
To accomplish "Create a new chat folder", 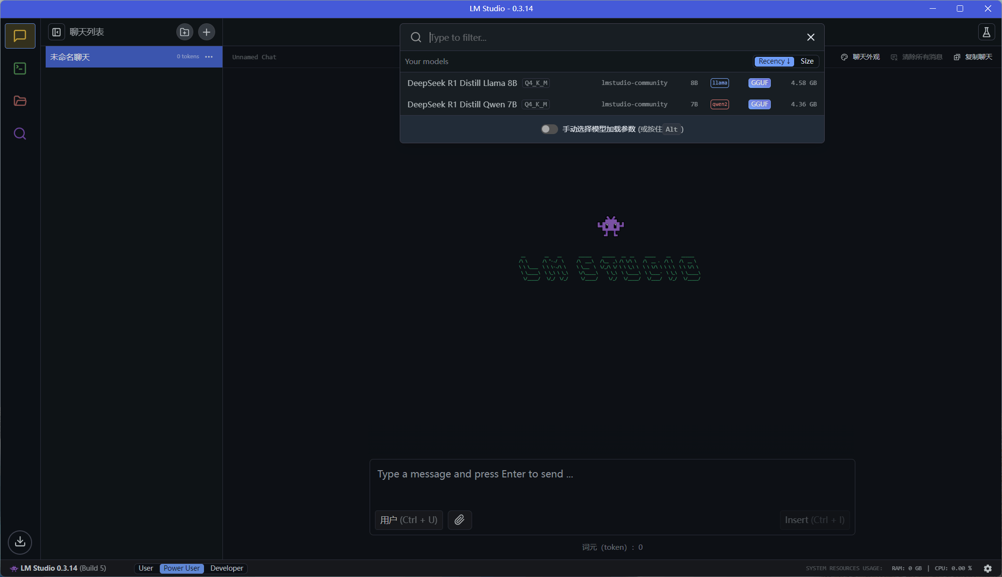I will [x=185, y=32].
